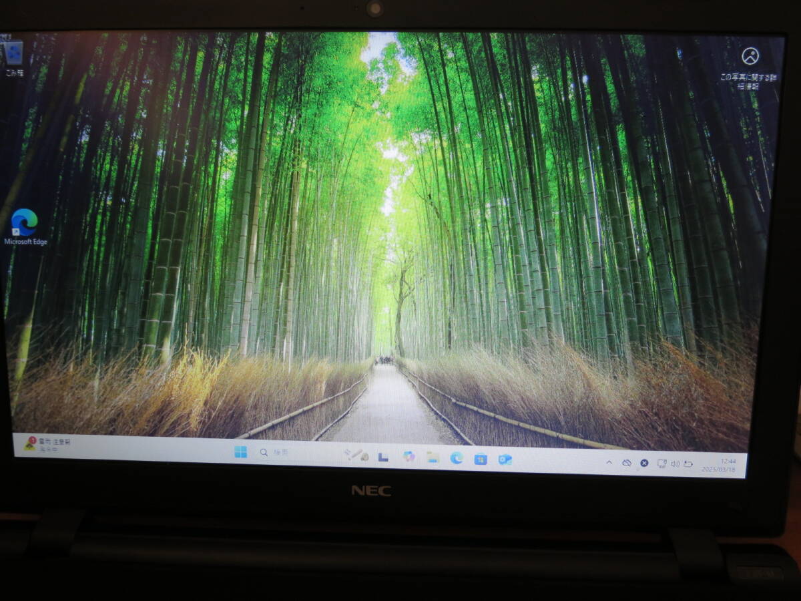Image resolution: width=801 pixels, height=601 pixels.
Task: Select the Recycle Bin desktop icon
Action: pos(13,57)
